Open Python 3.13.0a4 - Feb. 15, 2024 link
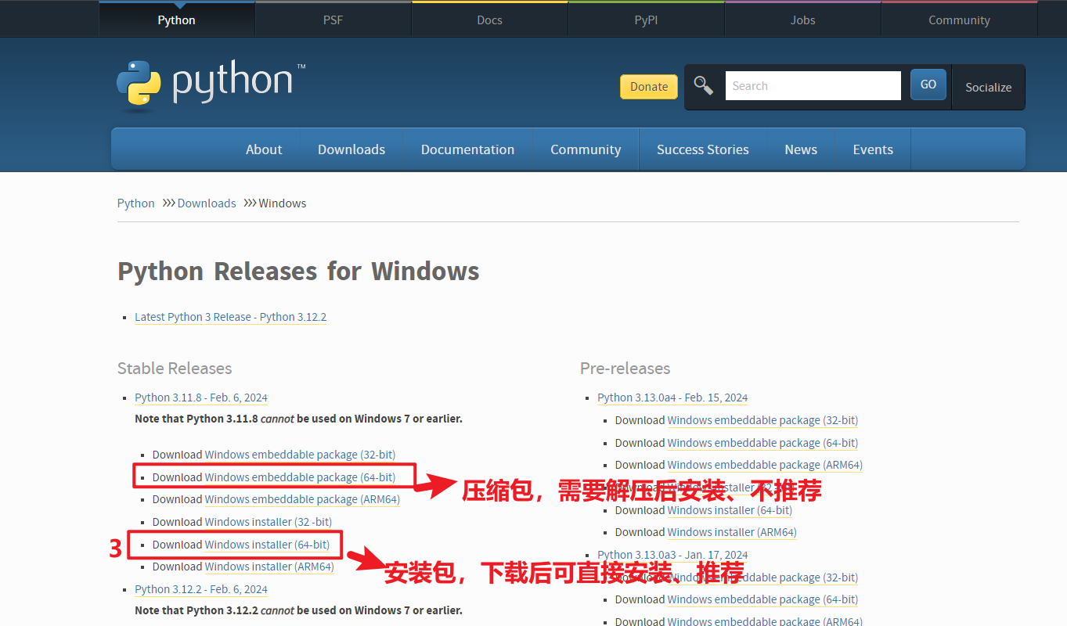Screen dimensions: 1067x626 click(x=672, y=398)
